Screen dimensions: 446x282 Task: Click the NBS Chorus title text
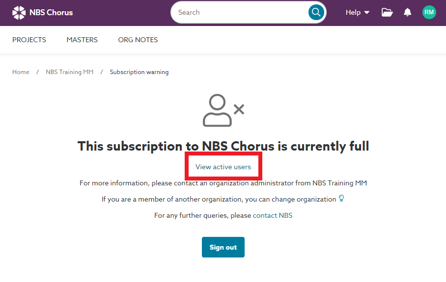click(x=51, y=12)
